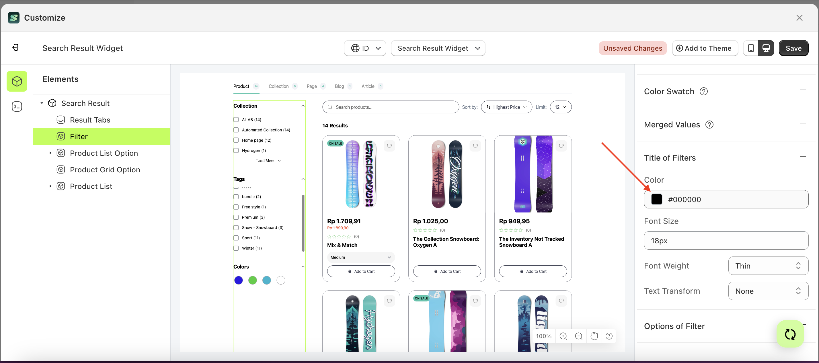This screenshot has width=819, height=363.
Task: Open the Limit 12 dropdown
Action: (x=561, y=107)
